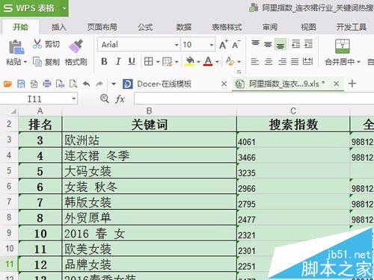This screenshot has width=374, height=280.
Task: Expand the borders dropdown arrow
Action: click(x=158, y=61)
